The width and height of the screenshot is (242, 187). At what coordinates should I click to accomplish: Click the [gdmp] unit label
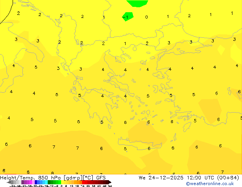coord(73,178)
